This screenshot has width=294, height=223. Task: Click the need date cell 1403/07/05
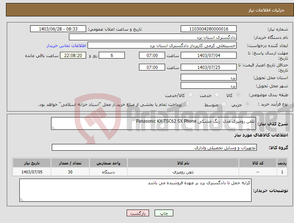pos(32,172)
